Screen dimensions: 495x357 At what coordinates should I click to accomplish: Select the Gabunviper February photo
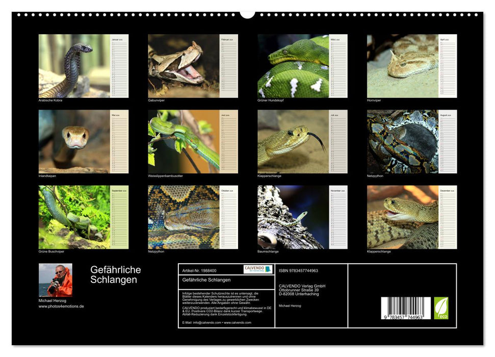[184, 66]
